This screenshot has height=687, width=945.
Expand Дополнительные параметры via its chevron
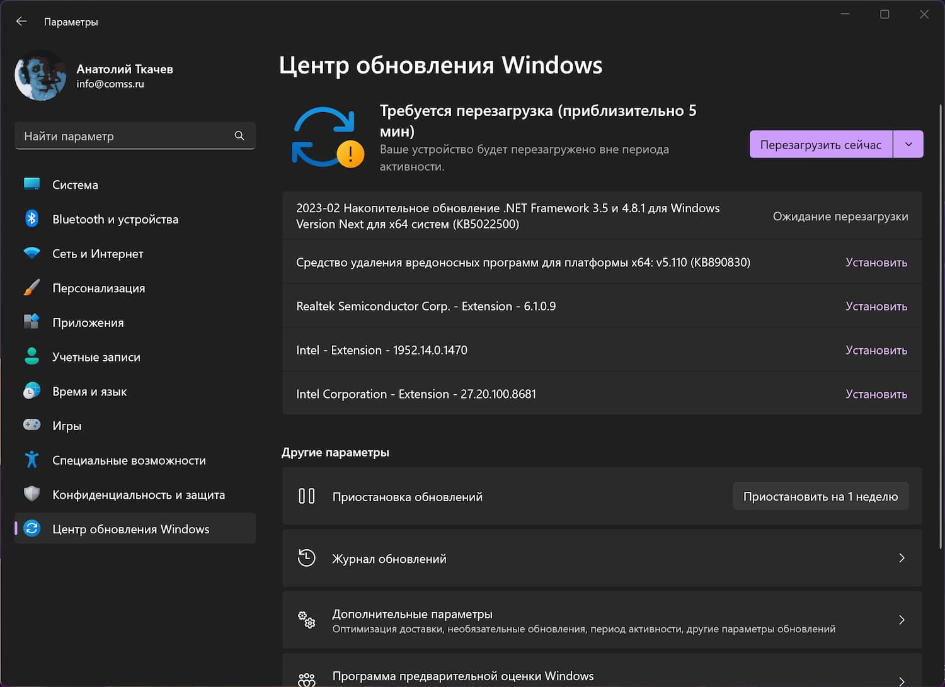tap(902, 620)
